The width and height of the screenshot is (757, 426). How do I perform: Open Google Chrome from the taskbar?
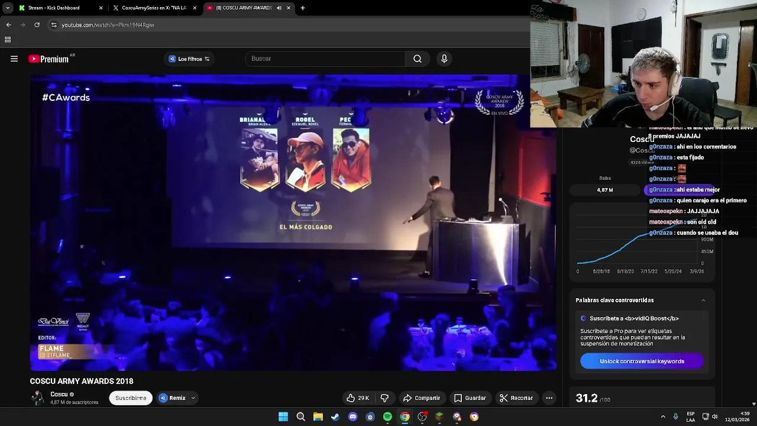click(x=405, y=417)
